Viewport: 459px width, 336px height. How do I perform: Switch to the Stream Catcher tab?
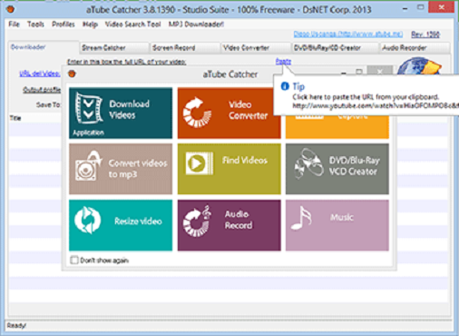(114, 47)
